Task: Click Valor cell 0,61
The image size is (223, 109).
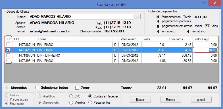Action: coord(154,45)
